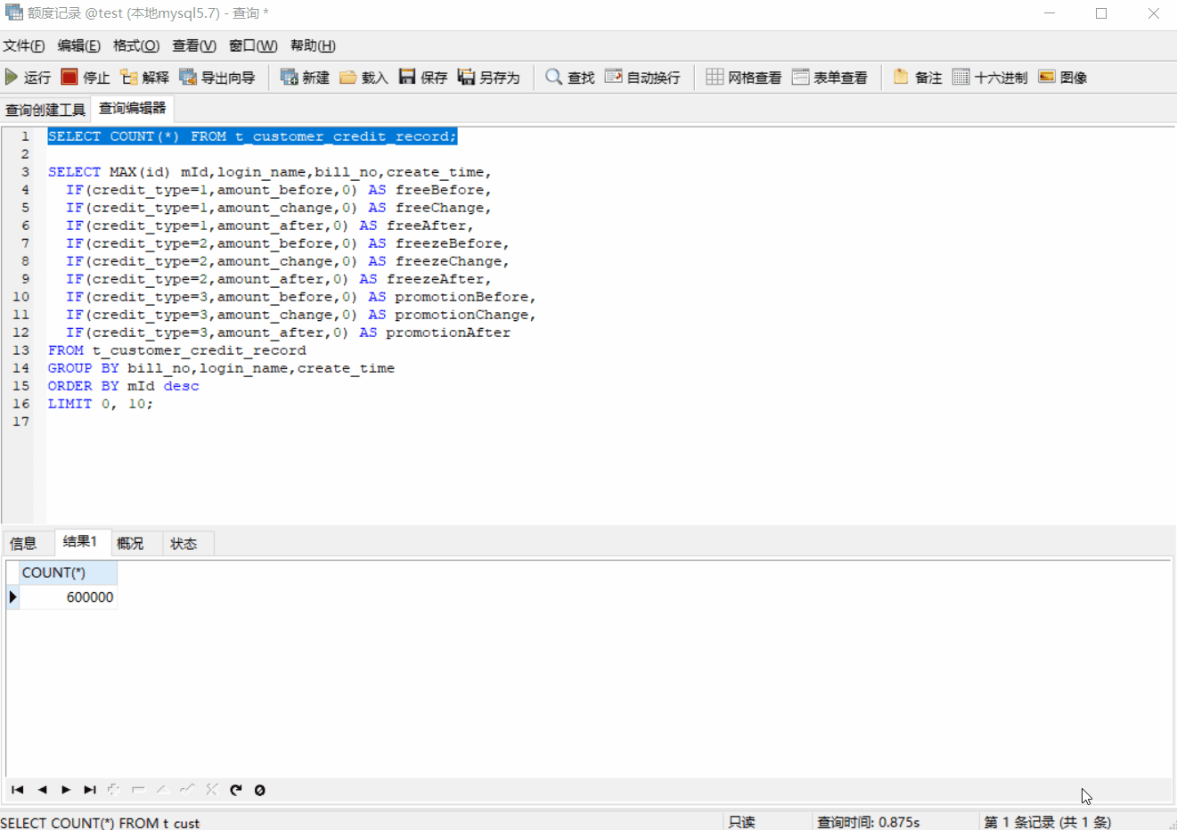Click the GROUP BY bill_no line

pos(221,368)
